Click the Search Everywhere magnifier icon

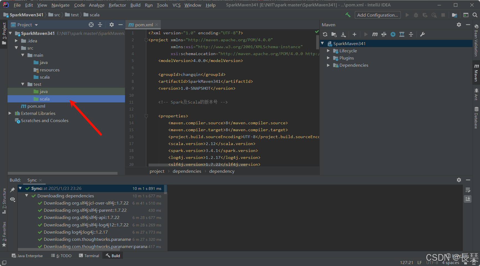coord(475,15)
